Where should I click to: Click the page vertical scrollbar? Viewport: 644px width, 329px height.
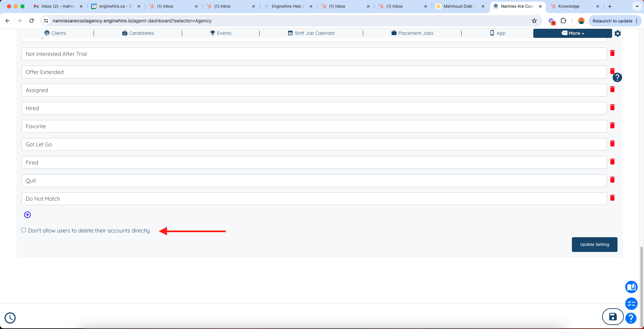641,286
